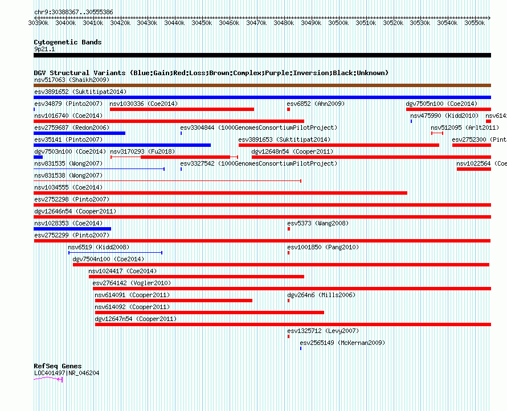The height and width of the screenshot is (411, 507).
Task: Open esv35141 (Pinto2007) label
Action: coord(68,139)
